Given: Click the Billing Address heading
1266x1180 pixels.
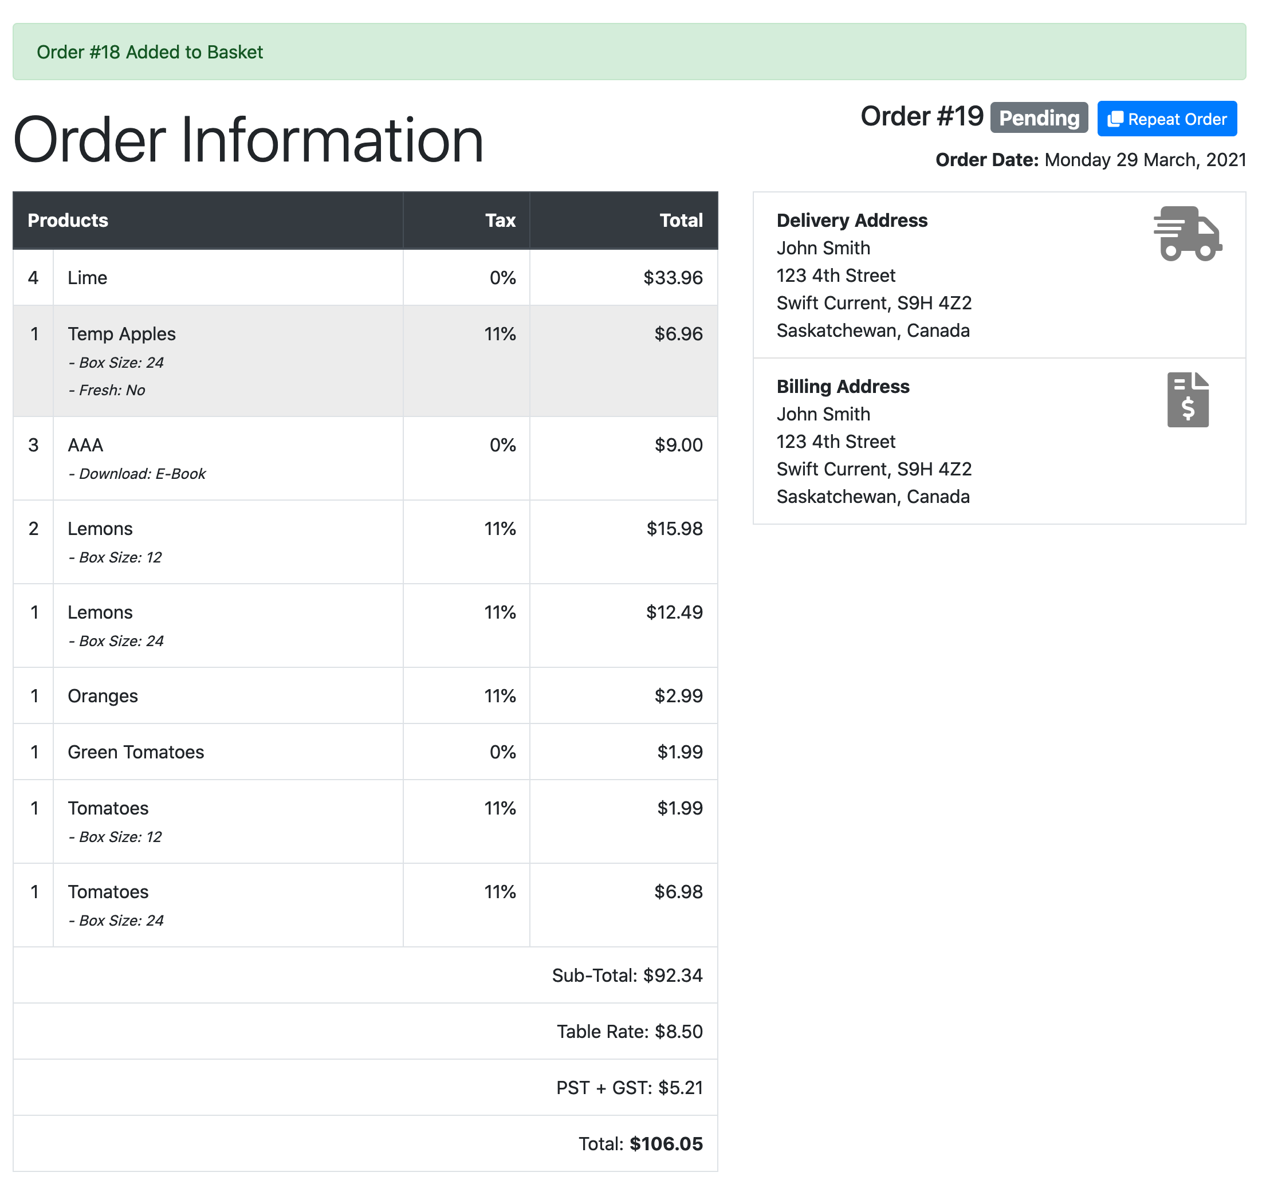Looking at the screenshot, I should tap(843, 387).
